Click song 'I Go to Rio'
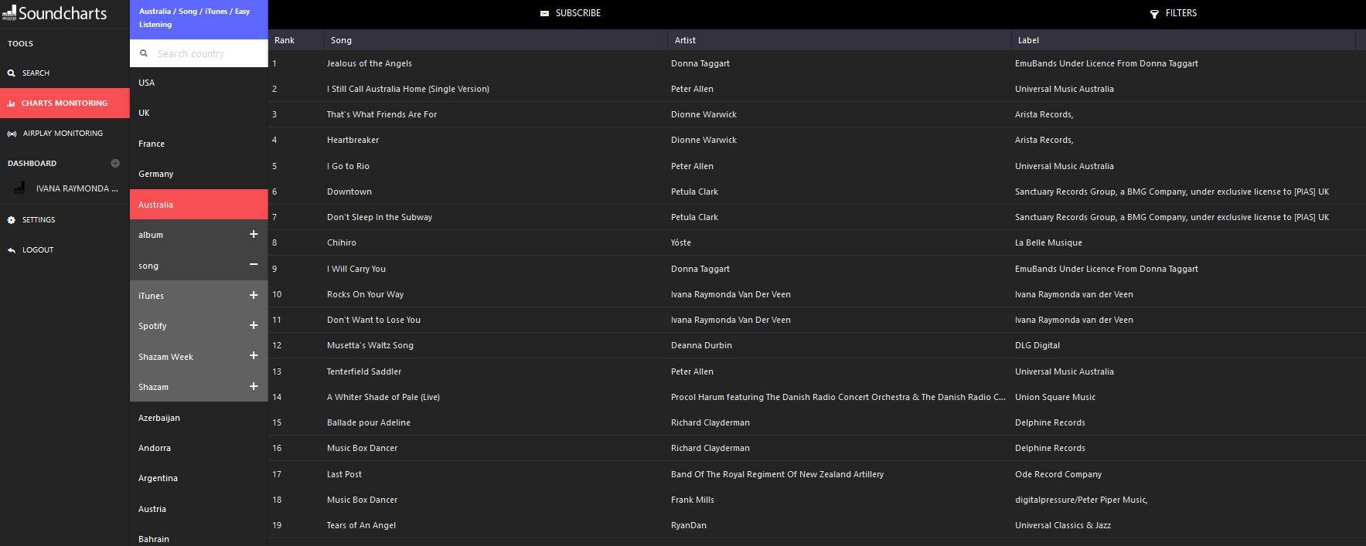1366x546 pixels. pyautogui.click(x=348, y=166)
